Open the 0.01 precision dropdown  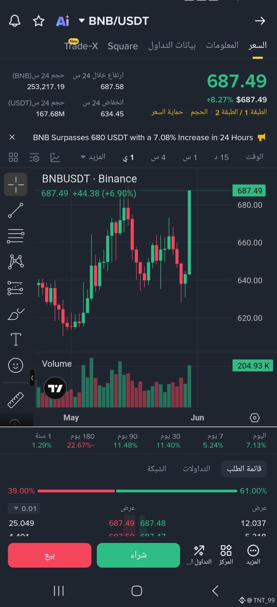(24, 508)
